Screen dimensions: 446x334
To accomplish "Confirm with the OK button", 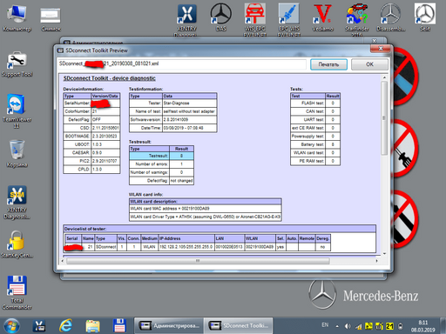I will [x=369, y=64].
